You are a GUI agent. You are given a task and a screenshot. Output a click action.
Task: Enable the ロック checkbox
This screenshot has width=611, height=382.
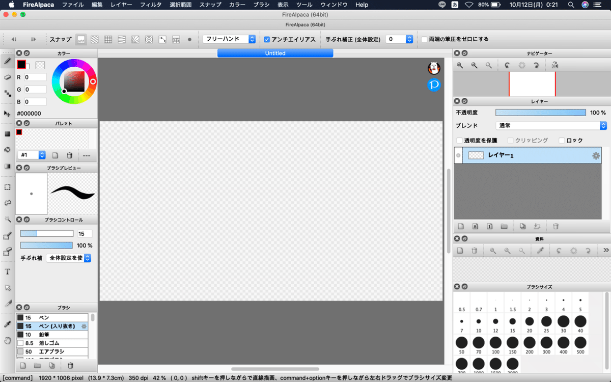click(x=562, y=141)
